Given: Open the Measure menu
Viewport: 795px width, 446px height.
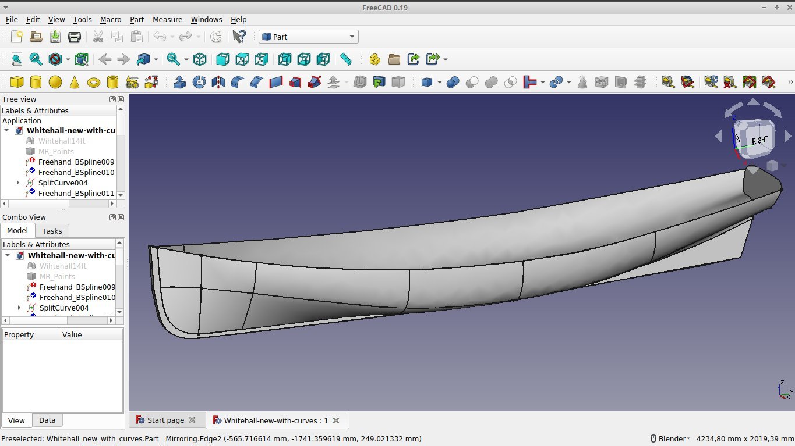Looking at the screenshot, I should pyautogui.click(x=167, y=19).
